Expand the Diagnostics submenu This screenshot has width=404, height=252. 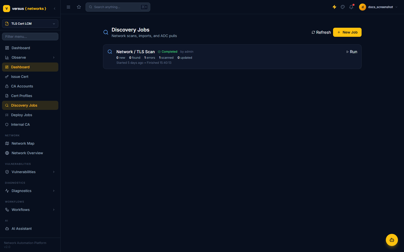point(30,191)
